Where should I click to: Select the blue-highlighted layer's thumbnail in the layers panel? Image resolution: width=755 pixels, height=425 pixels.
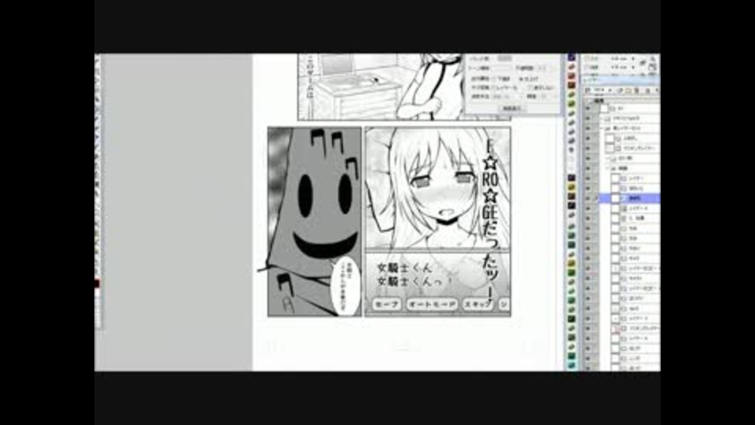(x=616, y=198)
